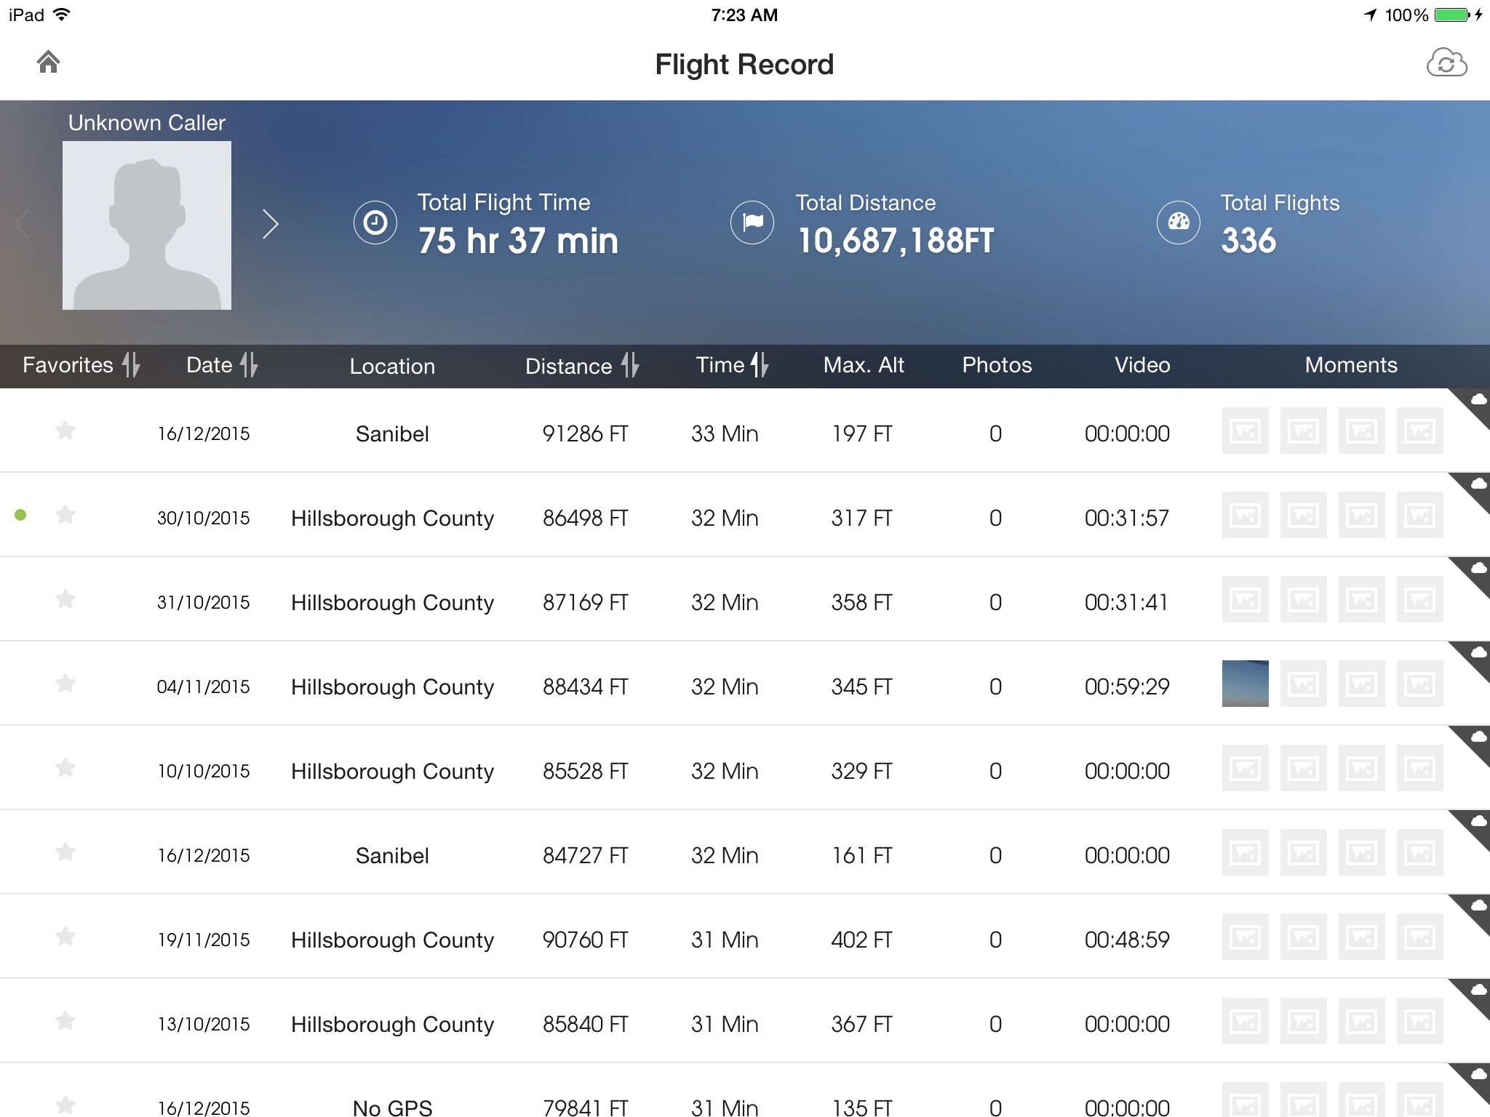Favorite the 13/10/2015 flight with star

tap(65, 1021)
